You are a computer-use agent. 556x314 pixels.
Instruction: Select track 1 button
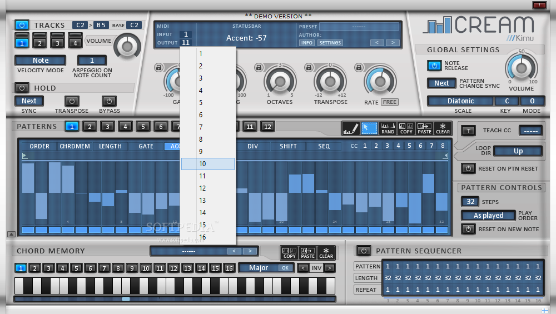22,43
